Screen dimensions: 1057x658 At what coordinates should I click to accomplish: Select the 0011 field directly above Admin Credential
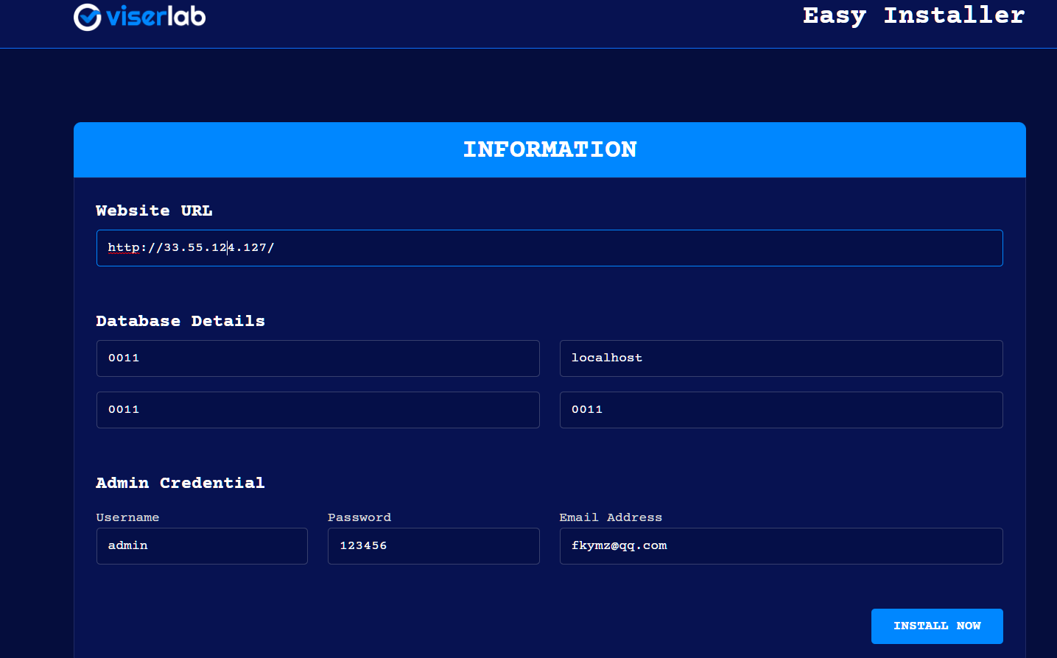tap(317, 410)
